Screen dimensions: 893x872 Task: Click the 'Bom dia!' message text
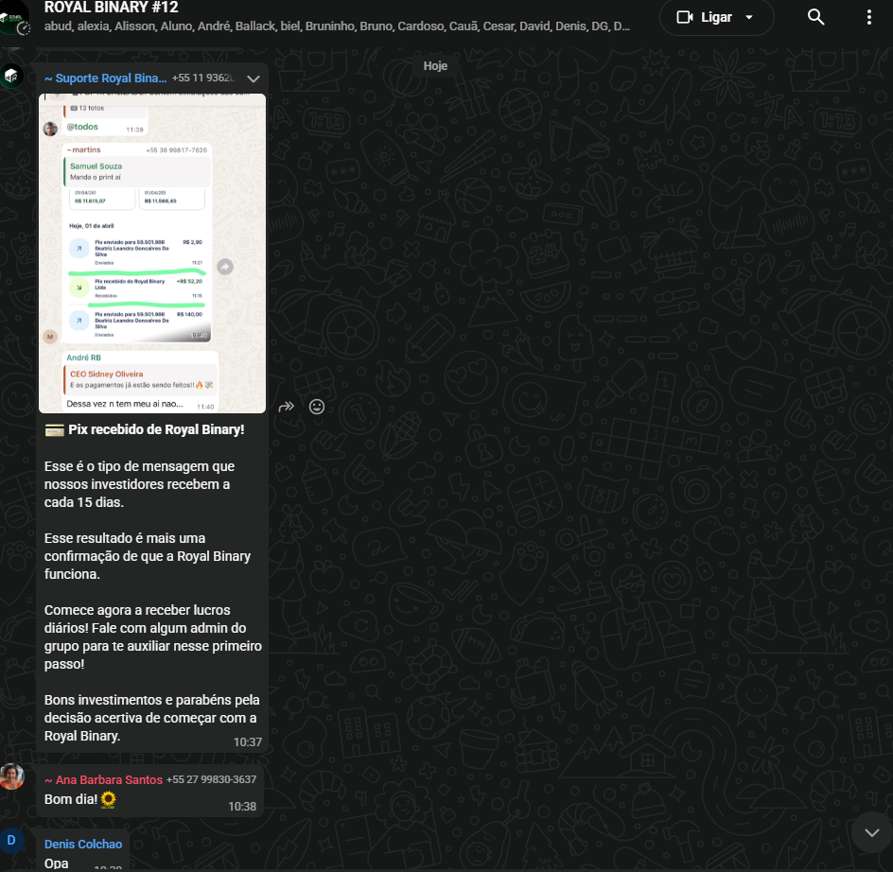[x=71, y=799]
